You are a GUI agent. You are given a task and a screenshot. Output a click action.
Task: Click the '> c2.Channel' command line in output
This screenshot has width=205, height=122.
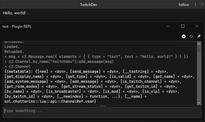click(17, 67)
